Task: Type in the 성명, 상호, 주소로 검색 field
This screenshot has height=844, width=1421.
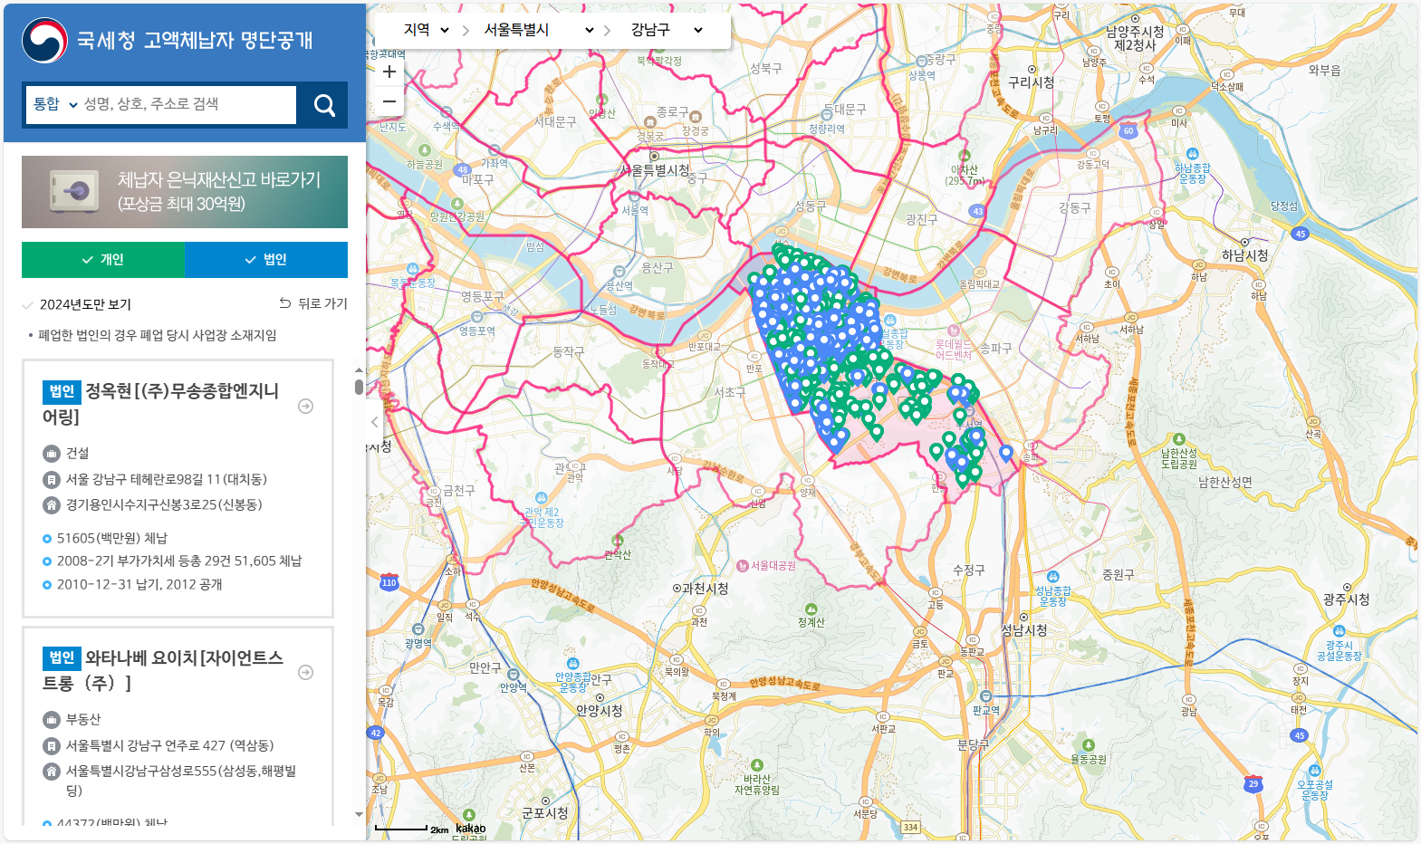Action: point(188,104)
